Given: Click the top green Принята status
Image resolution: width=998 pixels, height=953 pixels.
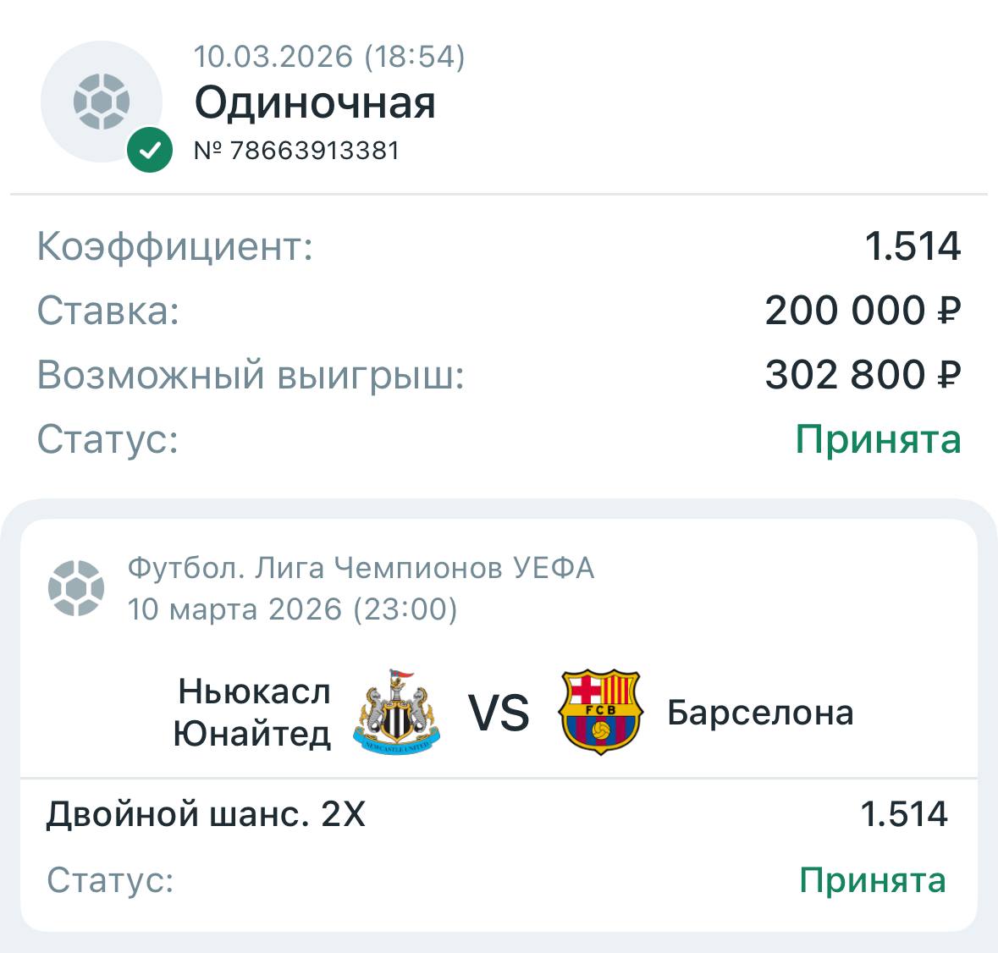Looking at the screenshot, I should pos(878,439).
